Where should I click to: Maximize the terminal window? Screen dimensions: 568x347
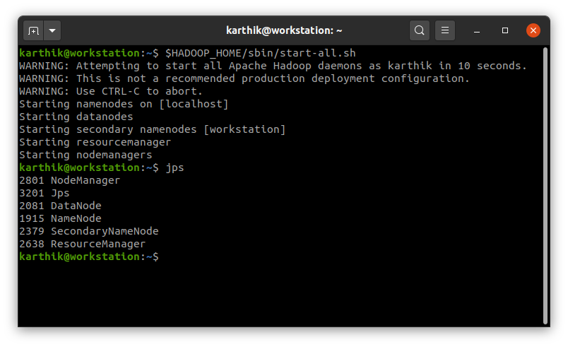click(x=505, y=31)
